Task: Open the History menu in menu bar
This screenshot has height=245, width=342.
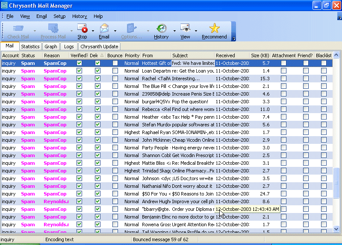Action: coord(80,16)
